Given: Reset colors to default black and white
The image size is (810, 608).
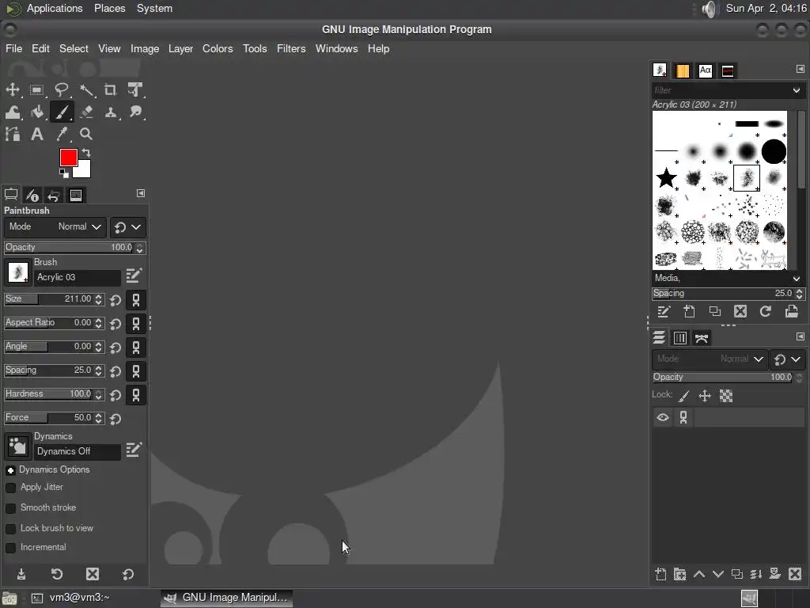Looking at the screenshot, I should click(x=64, y=173).
